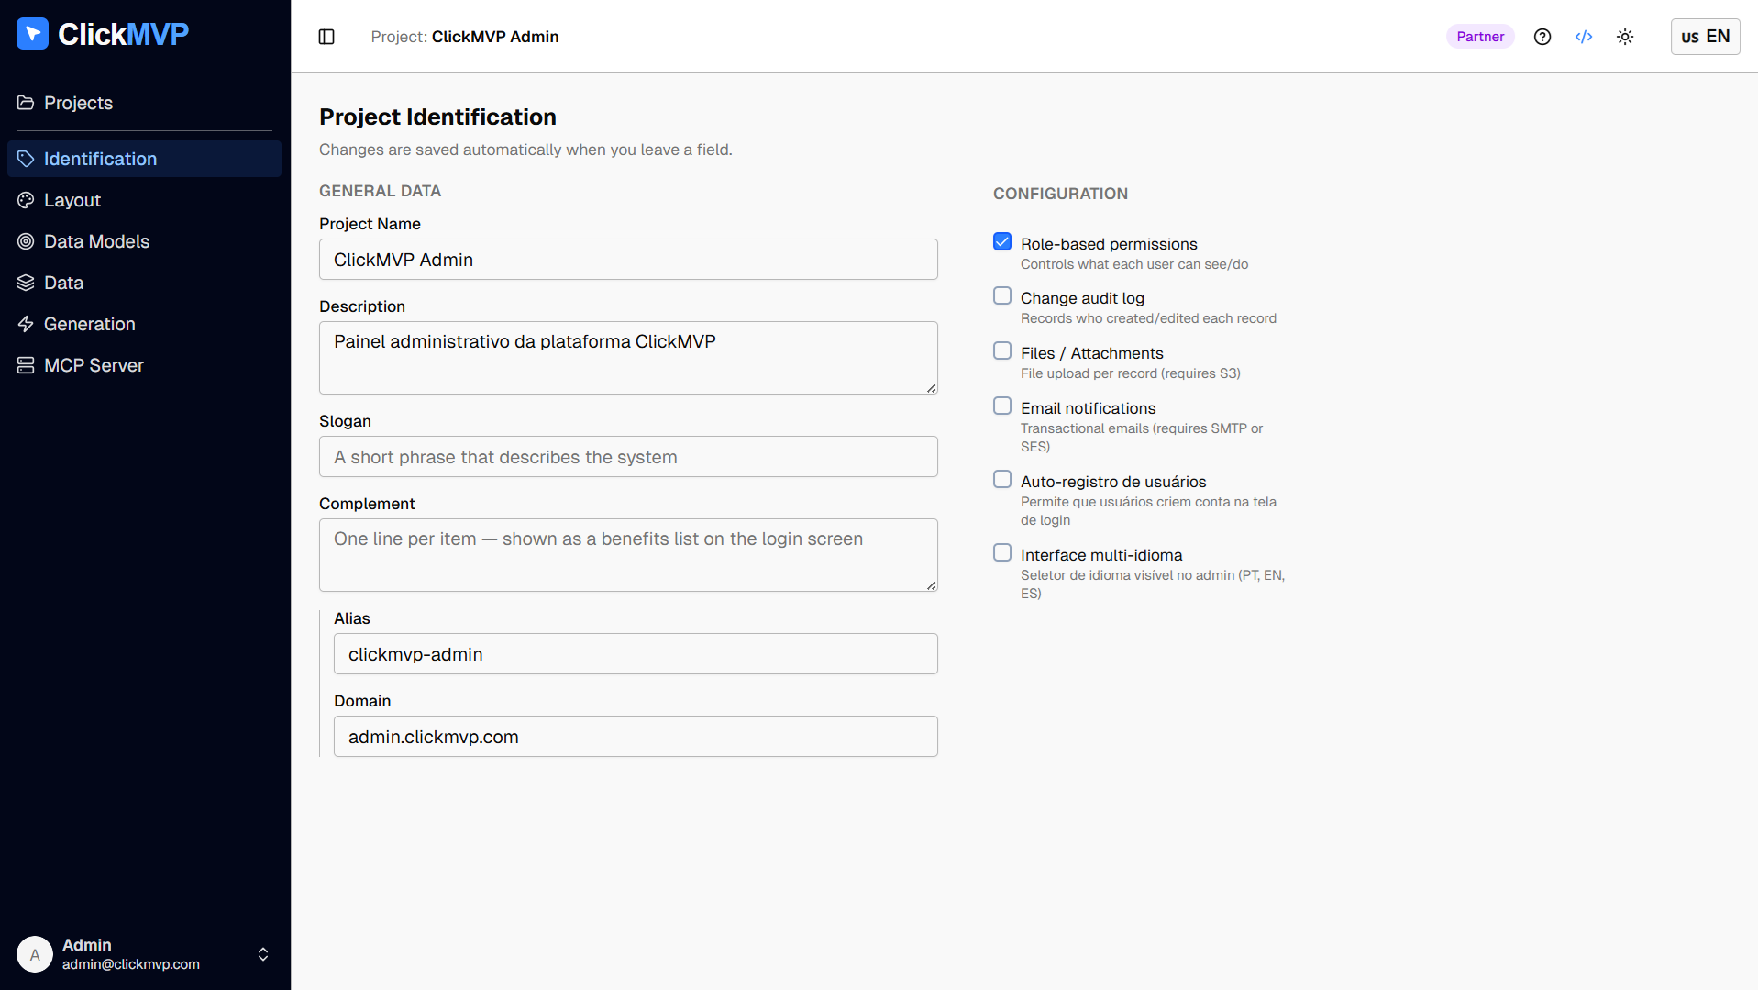1758x990 pixels.
Task: Open the EN language selector
Action: (x=1705, y=37)
